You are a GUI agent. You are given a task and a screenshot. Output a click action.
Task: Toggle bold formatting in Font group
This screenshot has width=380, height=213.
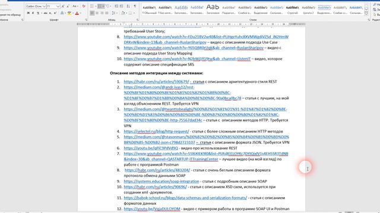coord(28,13)
